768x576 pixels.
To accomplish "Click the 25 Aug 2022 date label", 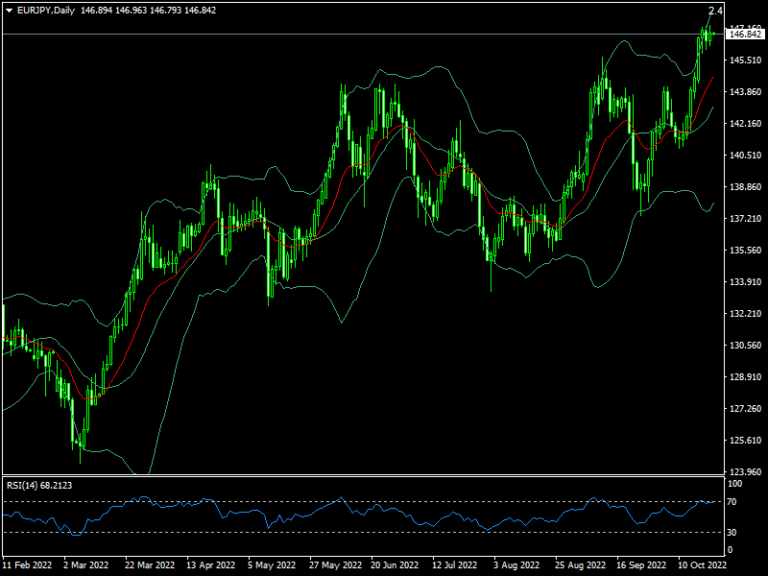I will coord(580,565).
